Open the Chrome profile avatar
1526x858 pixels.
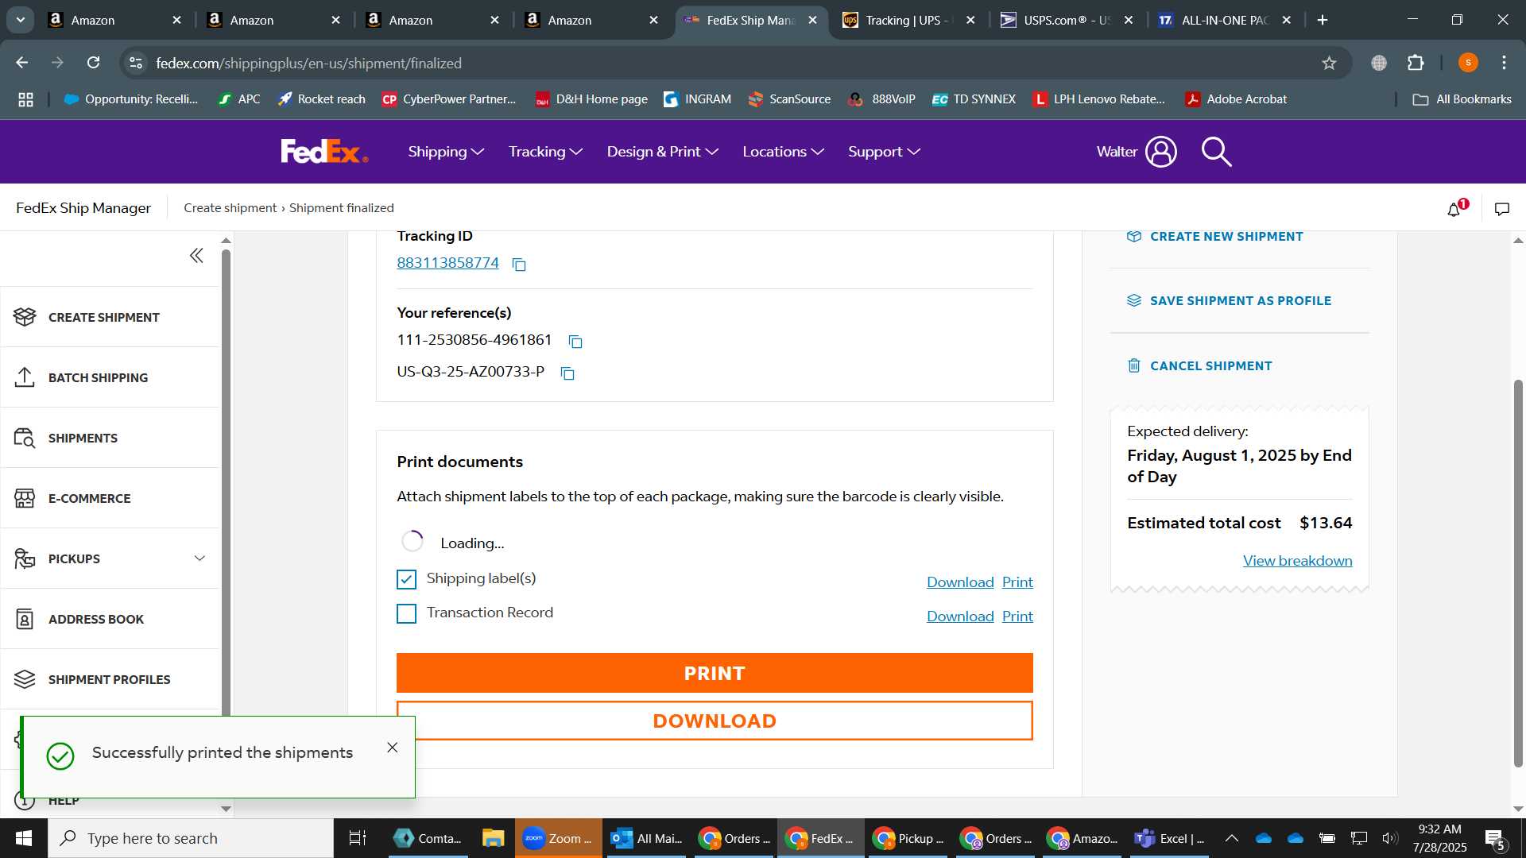[1468, 63]
